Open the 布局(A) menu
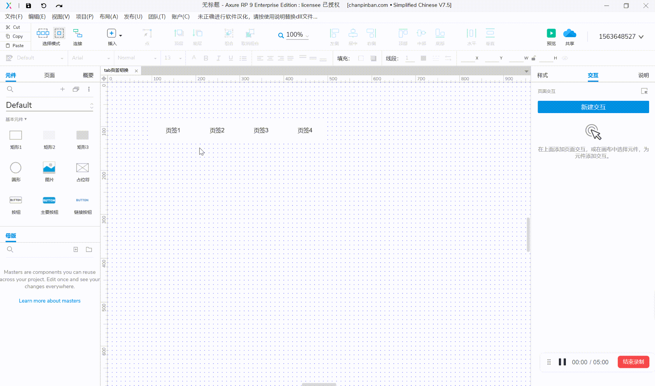This screenshot has width=655, height=386. click(109, 17)
